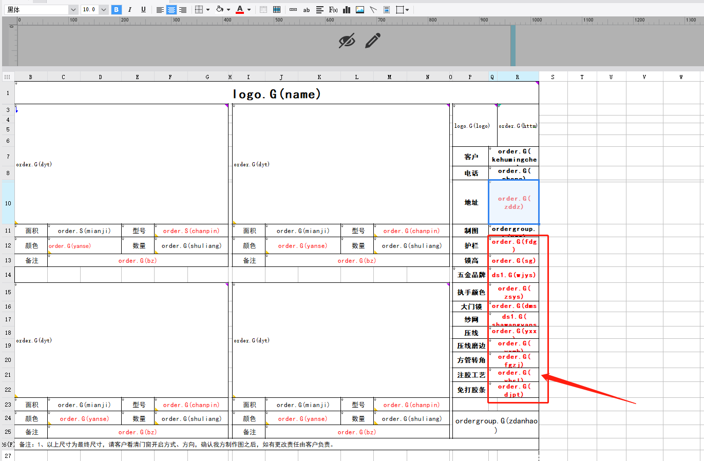Click the 'ab' text element icon
The image size is (704, 461).
tap(307, 10)
